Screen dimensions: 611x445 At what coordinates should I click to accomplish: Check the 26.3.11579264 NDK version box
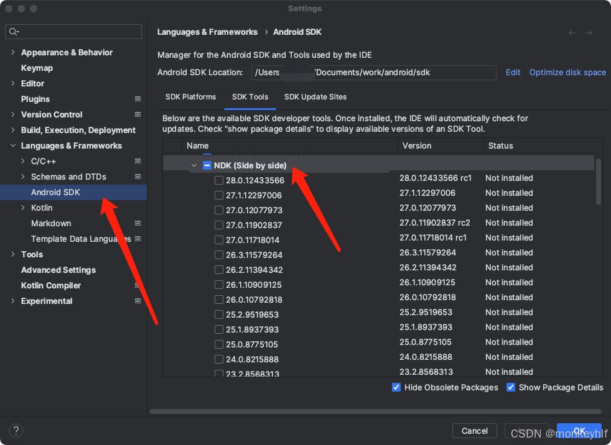tap(219, 255)
